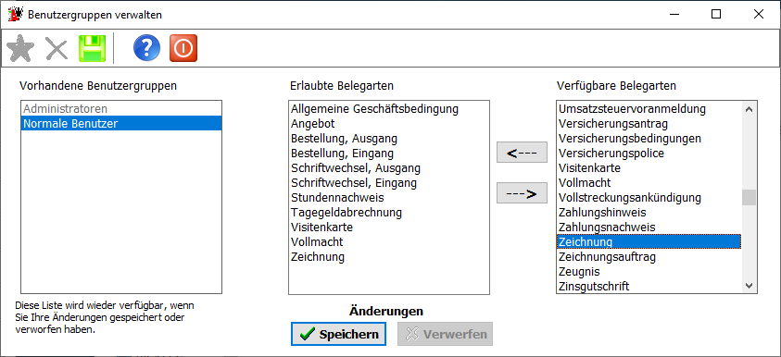781x357 pixels.
Task: Click the Speichern button
Action: pos(339,334)
